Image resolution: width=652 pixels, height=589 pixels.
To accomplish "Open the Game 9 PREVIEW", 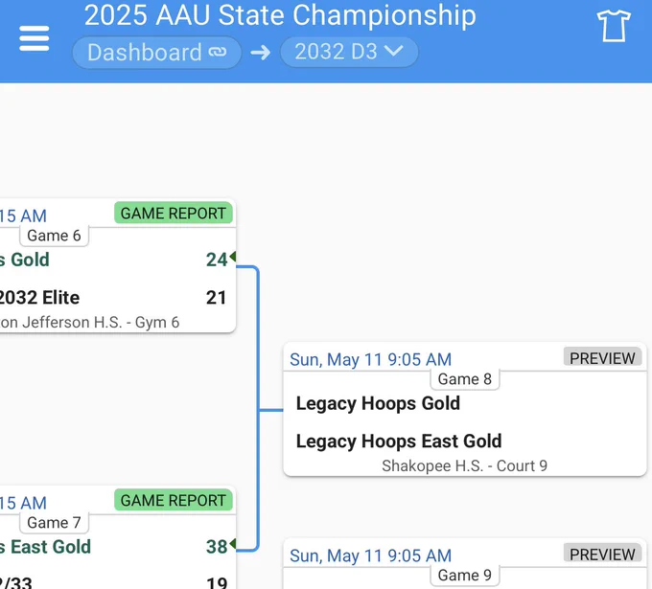I will (602, 555).
